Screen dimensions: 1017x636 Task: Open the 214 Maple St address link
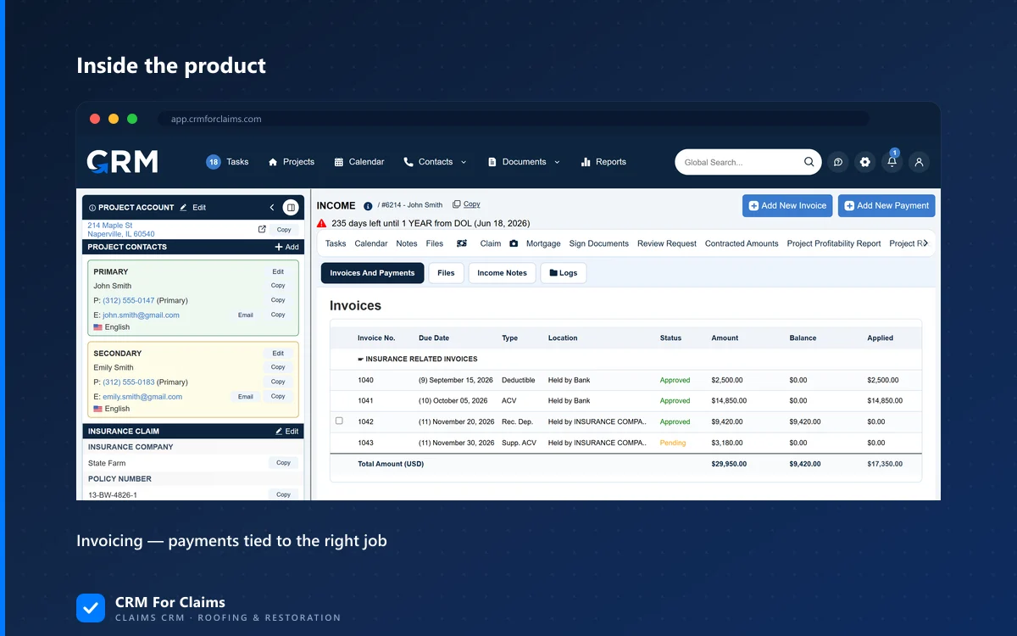121,230
